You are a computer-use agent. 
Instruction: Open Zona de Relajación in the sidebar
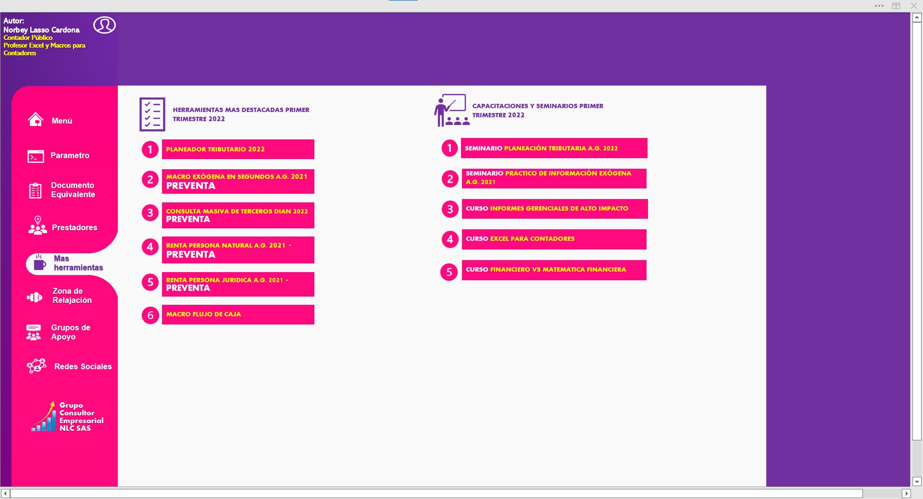coord(72,296)
